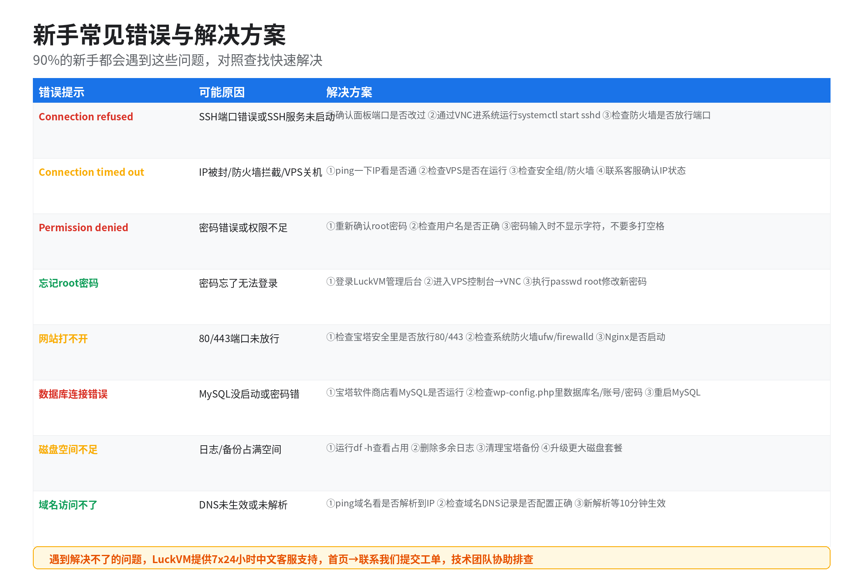The image size is (863, 575).
Task: Click the cause 80/443端口未放行
Action: [x=239, y=338]
